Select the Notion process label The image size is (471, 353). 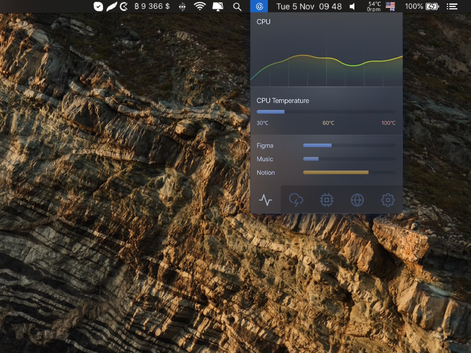[x=266, y=172]
